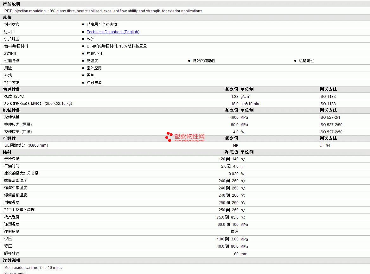
Task: Select the test method UL 94
Action: point(325,146)
